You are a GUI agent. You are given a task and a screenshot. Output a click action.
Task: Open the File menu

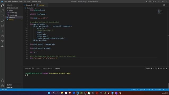pos(6,2)
